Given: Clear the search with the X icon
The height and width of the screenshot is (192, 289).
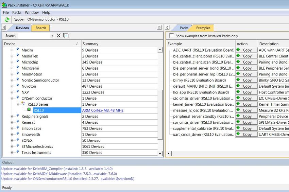Looking at the screenshot, I should 58,35.
